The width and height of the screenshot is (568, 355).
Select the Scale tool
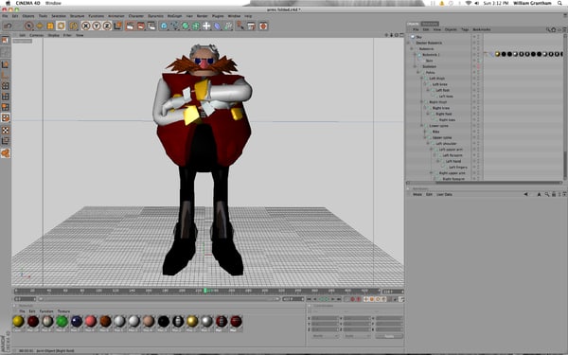50,26
